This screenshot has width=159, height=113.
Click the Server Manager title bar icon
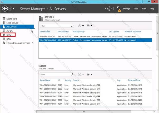2,2
